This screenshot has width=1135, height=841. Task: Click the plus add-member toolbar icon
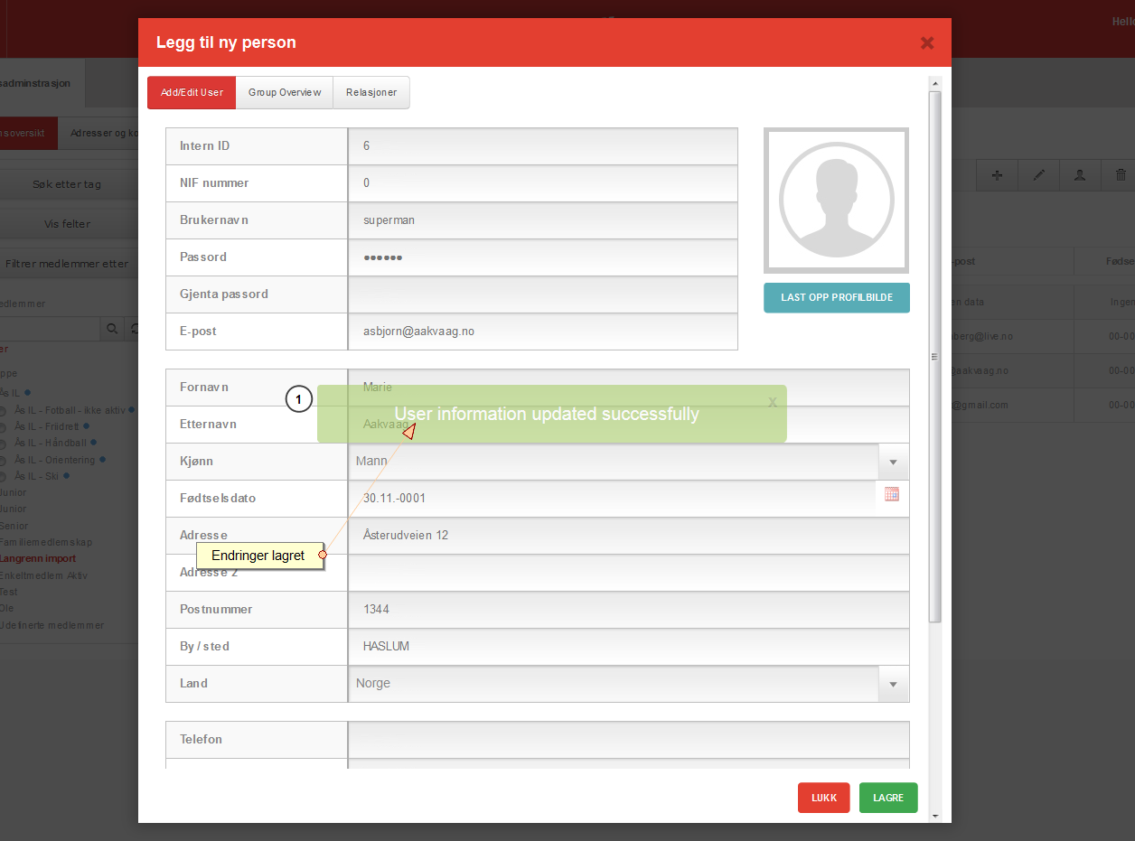coord(998,175)
